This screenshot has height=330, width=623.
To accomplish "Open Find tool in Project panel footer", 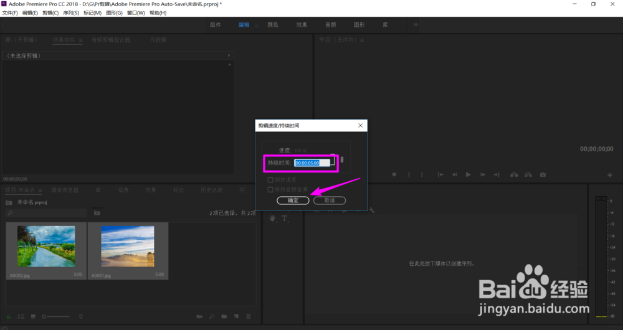I will pos(212,316).
